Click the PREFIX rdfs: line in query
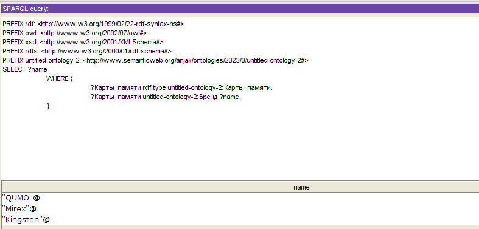 (87, 51)
